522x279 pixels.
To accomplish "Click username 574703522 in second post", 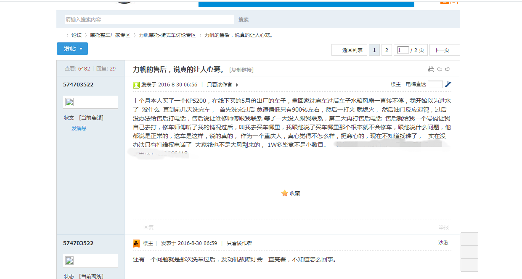I will pyautogui.click(x=78, y=243).
